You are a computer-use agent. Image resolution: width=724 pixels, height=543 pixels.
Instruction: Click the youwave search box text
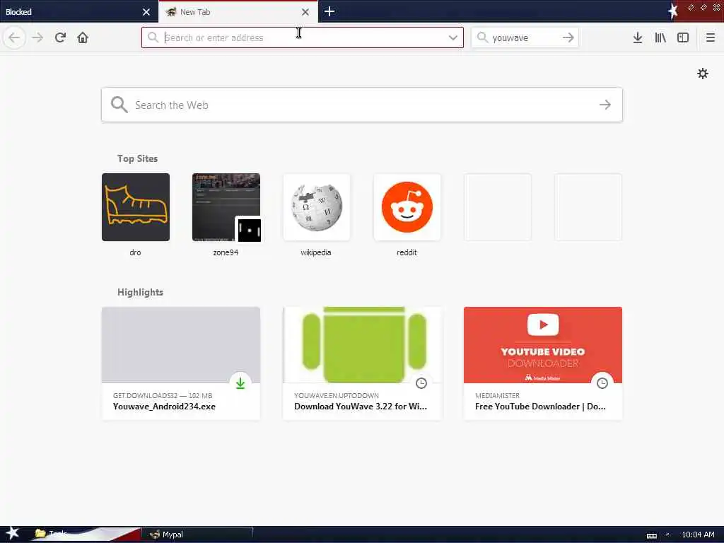pyautogui.click(x=510, y=38)
